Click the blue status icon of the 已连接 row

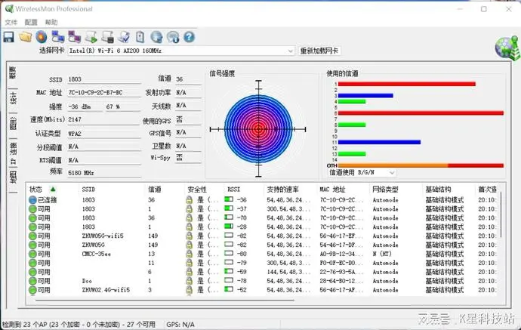click(x=32, y=199)
